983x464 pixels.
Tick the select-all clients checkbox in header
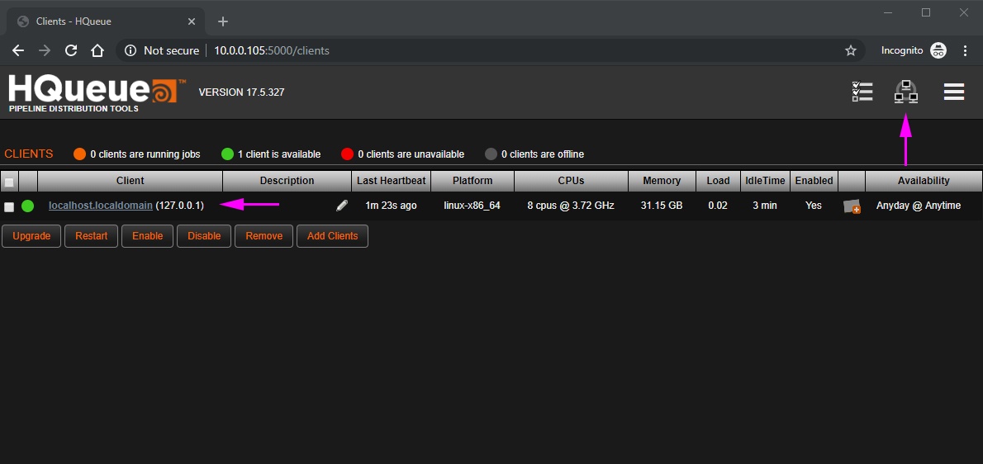click(9, 182)
